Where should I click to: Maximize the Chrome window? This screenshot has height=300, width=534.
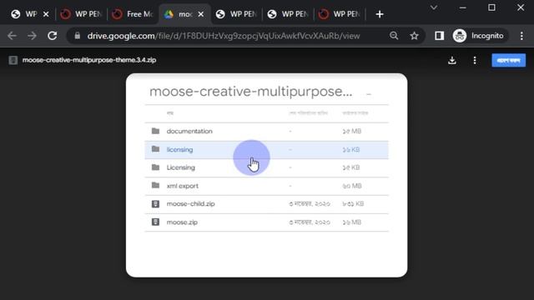(x=491, y=7)
